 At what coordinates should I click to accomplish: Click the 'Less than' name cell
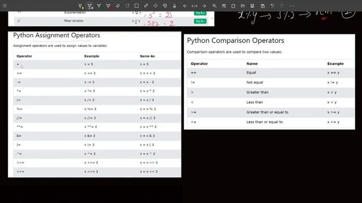tap(255, 102)
